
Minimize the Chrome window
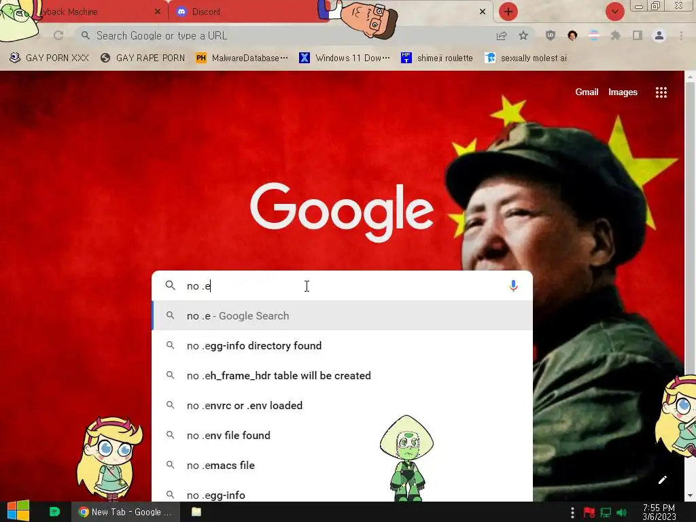click(639, 6)
